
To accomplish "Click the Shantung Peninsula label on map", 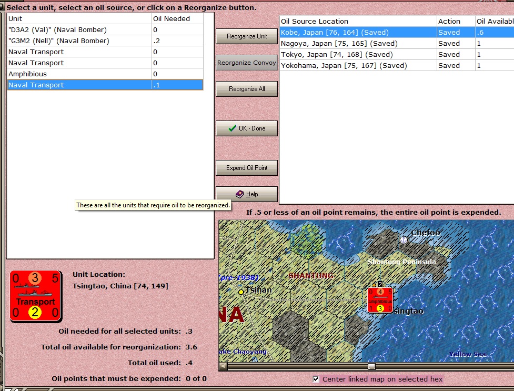I will [402, 262].
